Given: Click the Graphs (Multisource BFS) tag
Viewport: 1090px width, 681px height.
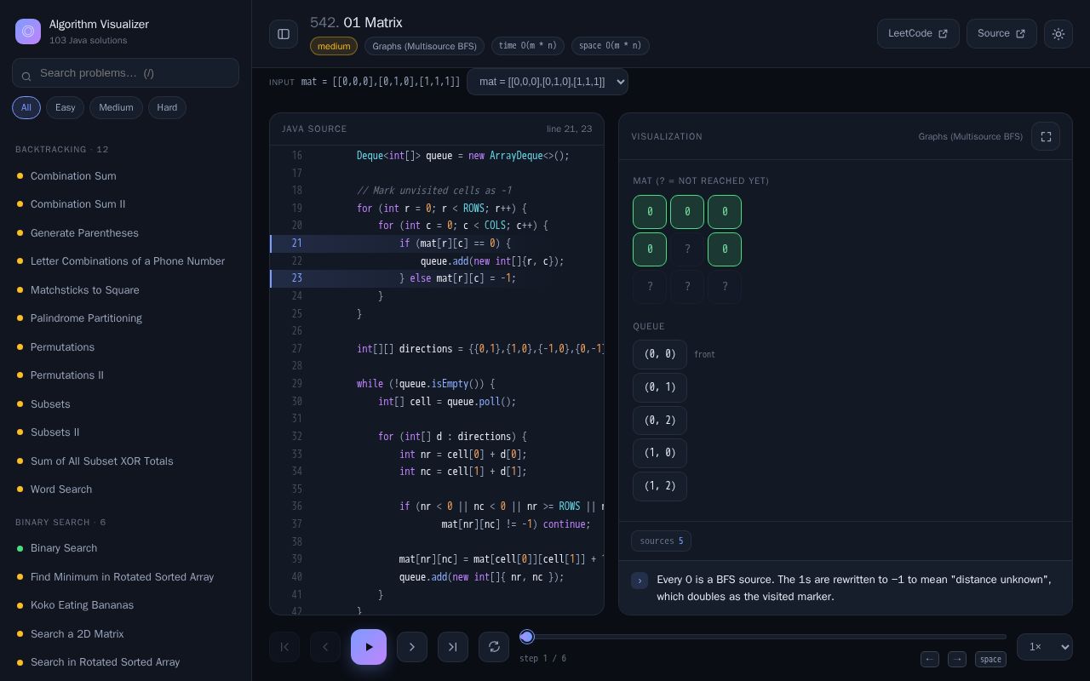Looking at the screenshot, I should point(424,46).
